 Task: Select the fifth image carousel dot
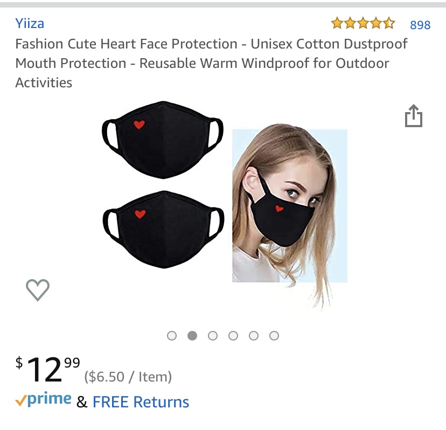point(254,336)
